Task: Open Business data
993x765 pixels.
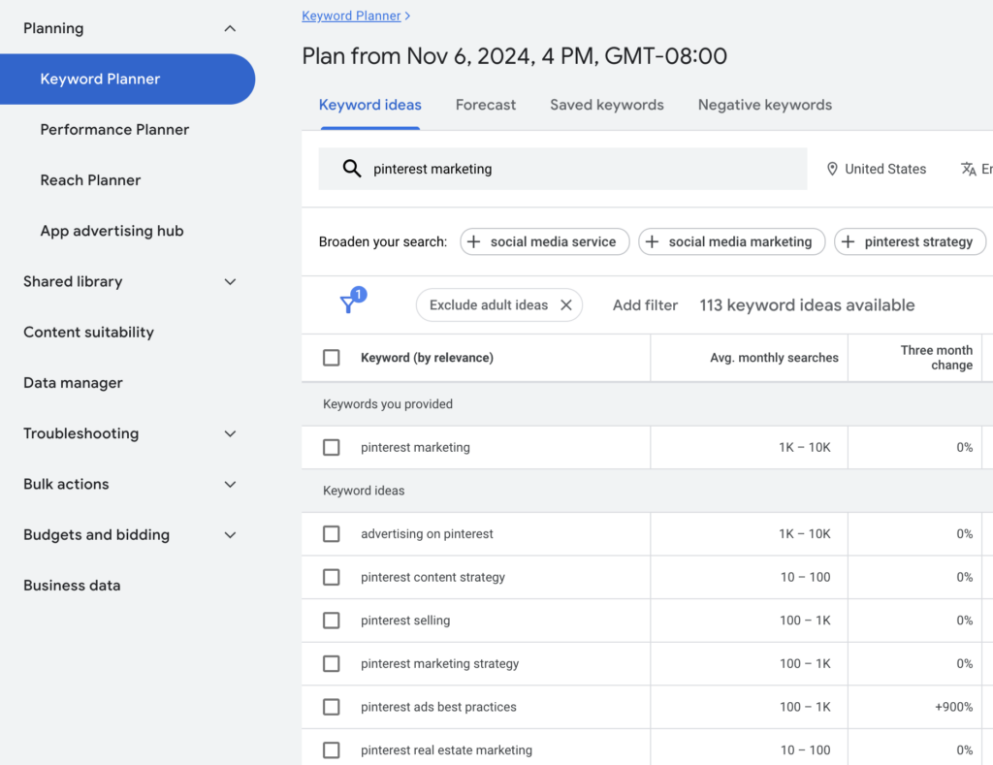Action: click(72, 586)
